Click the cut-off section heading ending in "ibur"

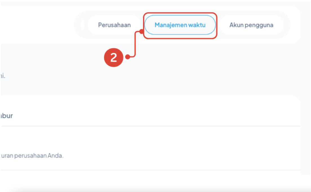click(x=6, y=116)
